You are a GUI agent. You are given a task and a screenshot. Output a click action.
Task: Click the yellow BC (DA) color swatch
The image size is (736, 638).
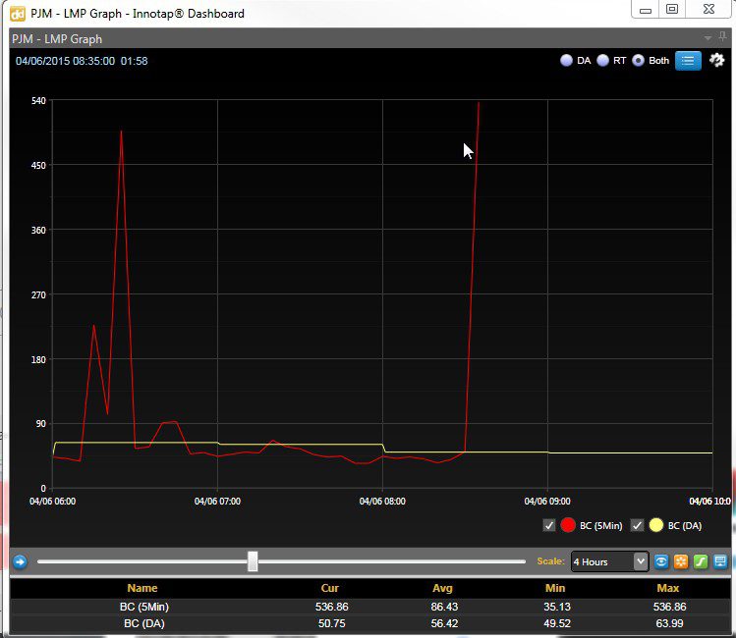click(655, 525)
